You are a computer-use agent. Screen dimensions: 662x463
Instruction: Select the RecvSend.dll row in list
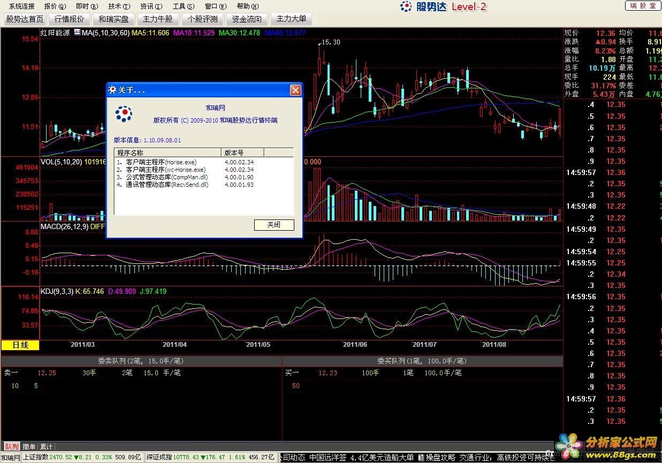point(204,184)
